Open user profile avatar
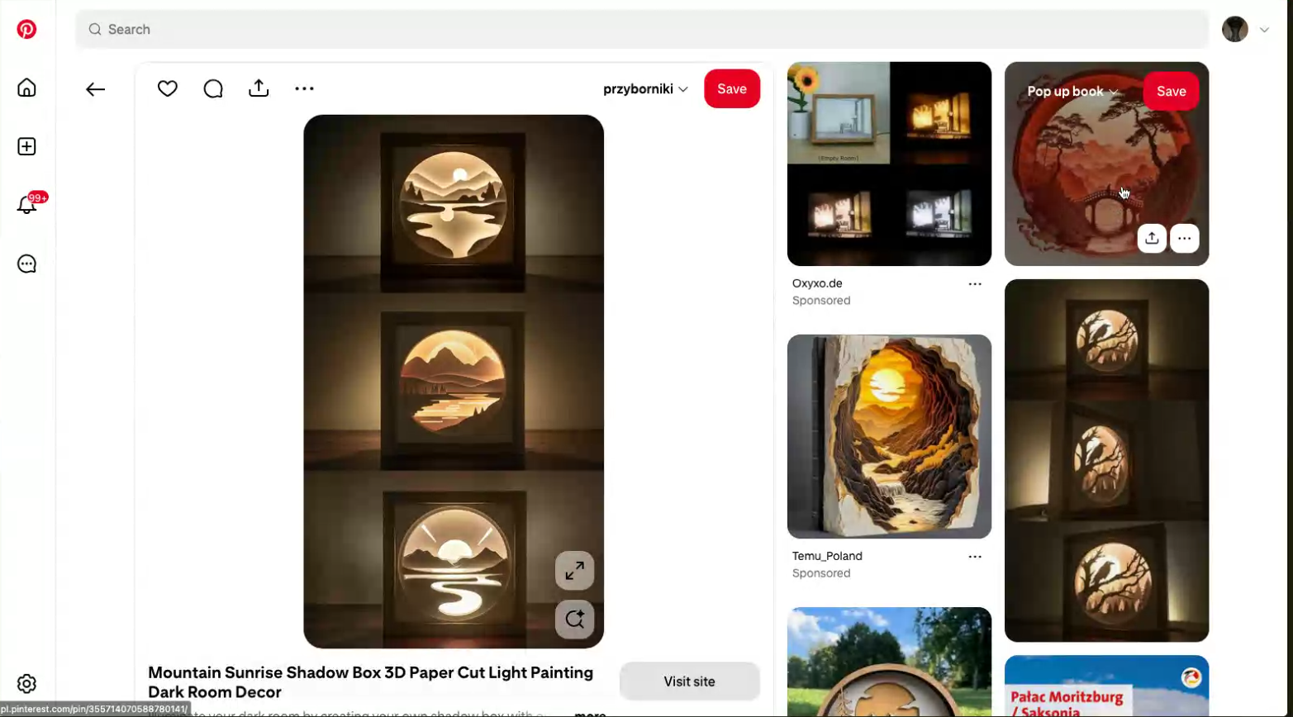Image resolution: width=1293 pixels, height=717 pixels. tap(1235, 29)
